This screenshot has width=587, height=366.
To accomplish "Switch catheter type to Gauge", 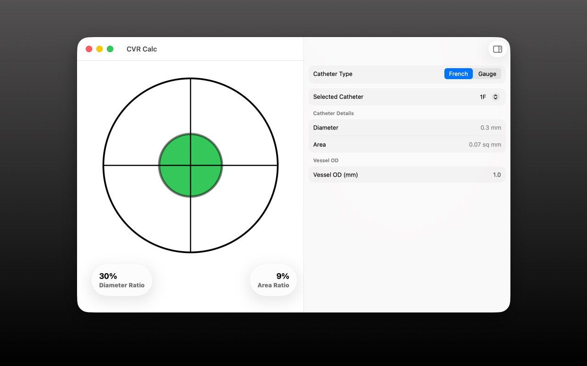I will (x=487, y=74).
